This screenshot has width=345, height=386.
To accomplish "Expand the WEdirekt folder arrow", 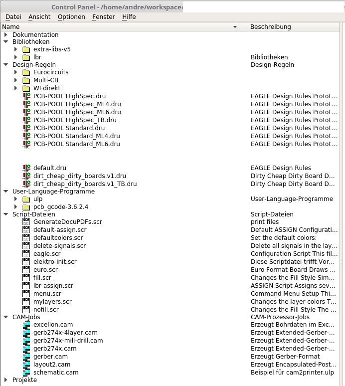I will (x=16, y=88).
